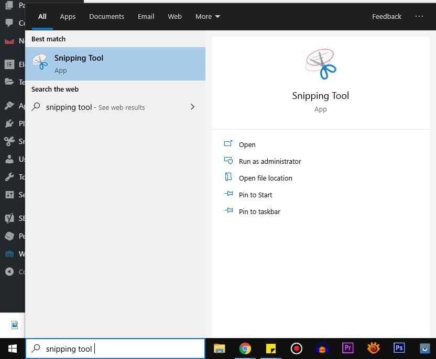This screenshot has width=436, height=359.
Task: Switch to the Apps search tab
Action: [68, 17]
